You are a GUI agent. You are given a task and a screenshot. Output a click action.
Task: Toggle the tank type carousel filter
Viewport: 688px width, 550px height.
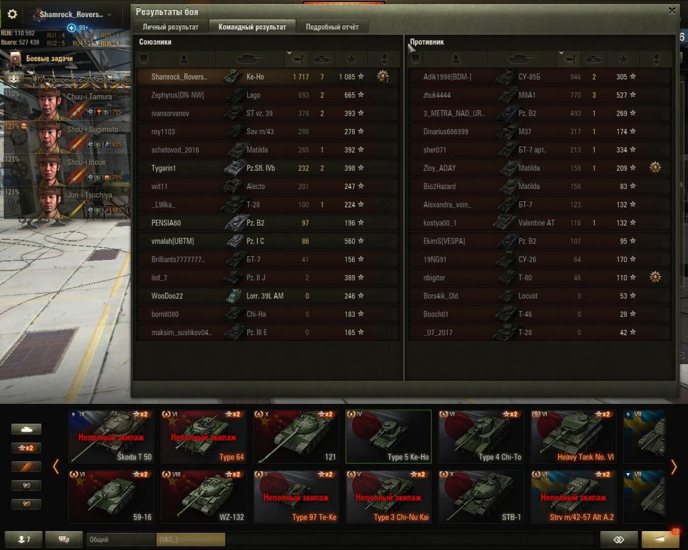pyautogui.click(x=26, y=429)
